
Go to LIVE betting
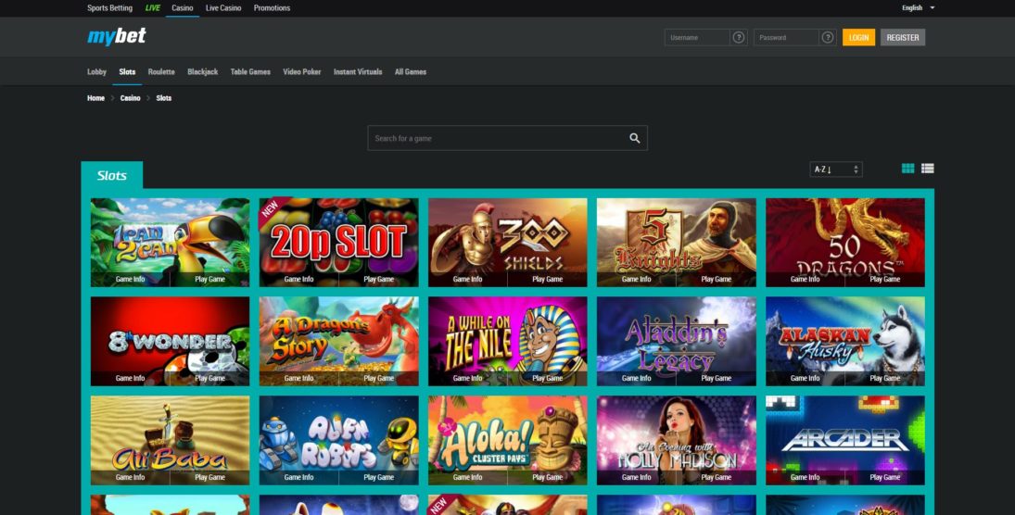pos(153,7)
